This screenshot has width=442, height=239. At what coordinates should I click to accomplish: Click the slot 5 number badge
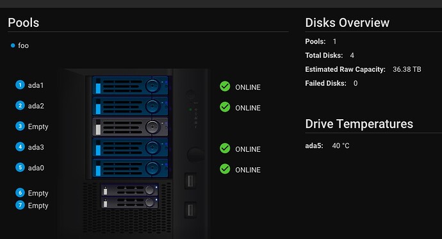coord(20,167)
